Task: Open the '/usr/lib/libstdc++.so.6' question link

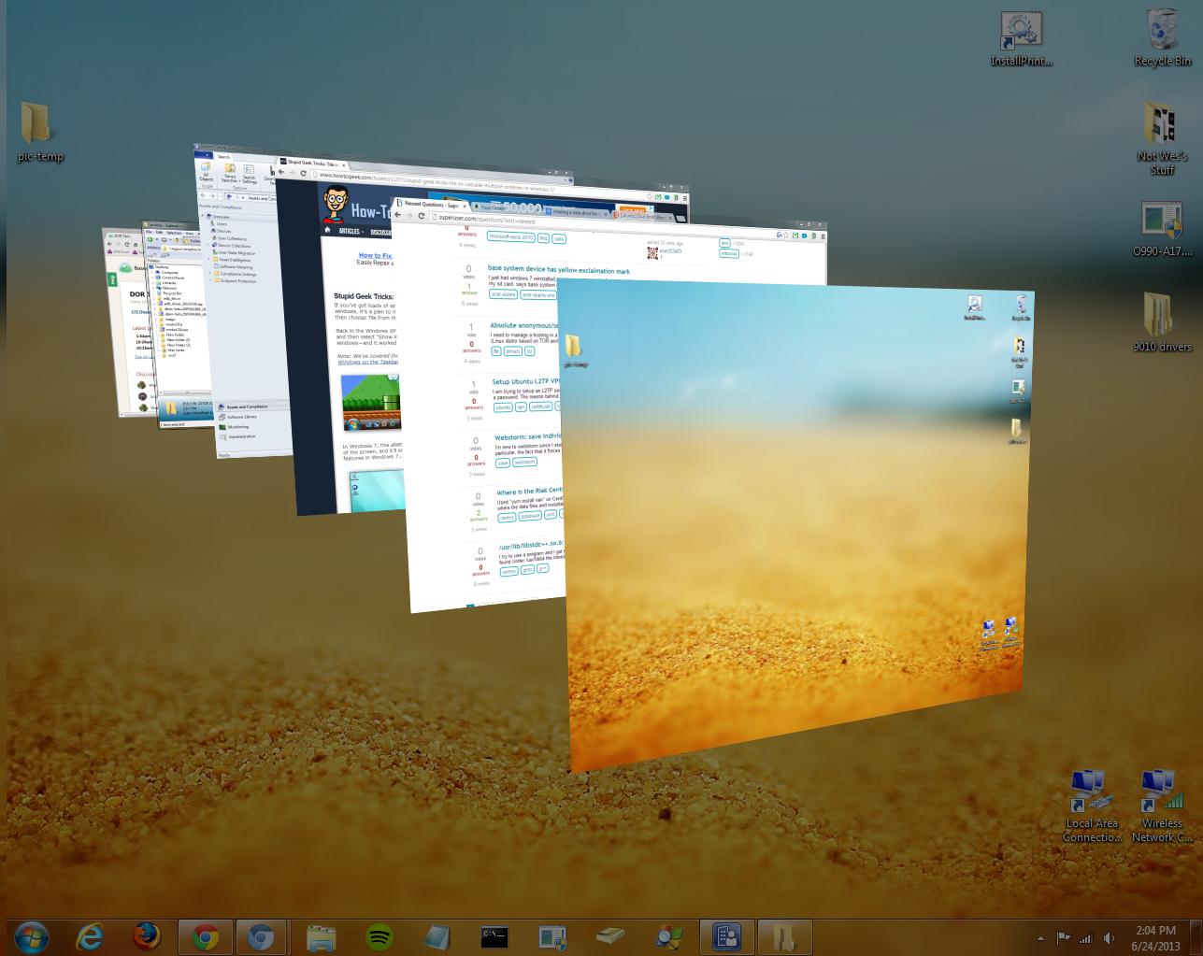Action: pos(531,547)
